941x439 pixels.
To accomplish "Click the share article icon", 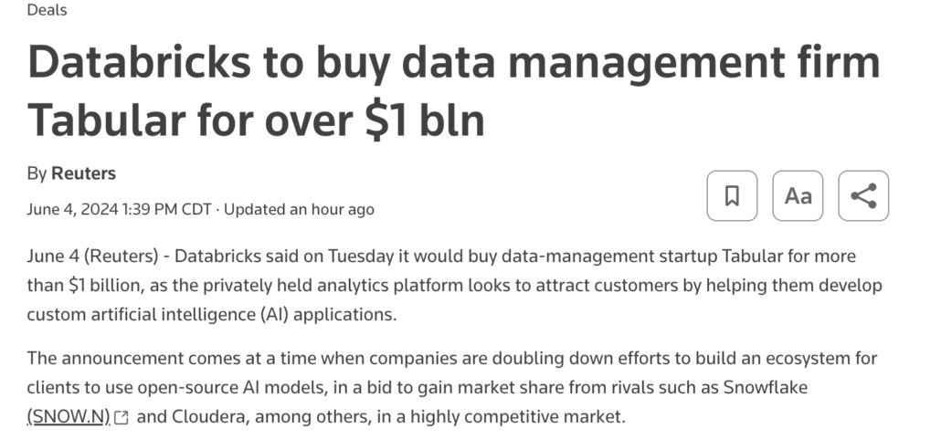I will [x=863, y=195].
